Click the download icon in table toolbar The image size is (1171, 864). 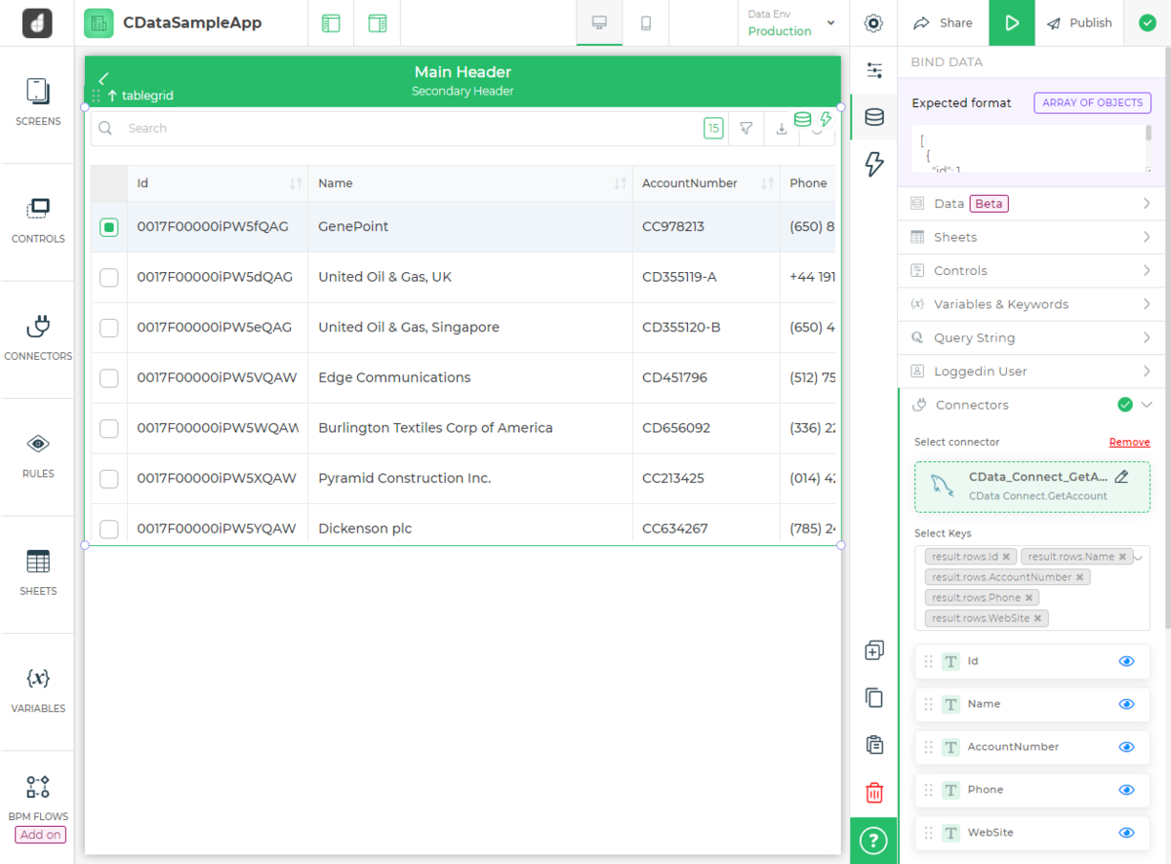coord(781,128)
